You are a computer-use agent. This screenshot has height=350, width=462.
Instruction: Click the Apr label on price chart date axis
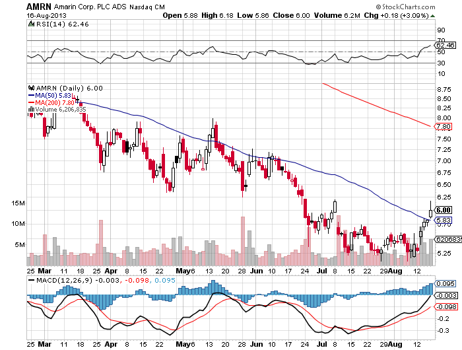point(111,271)
